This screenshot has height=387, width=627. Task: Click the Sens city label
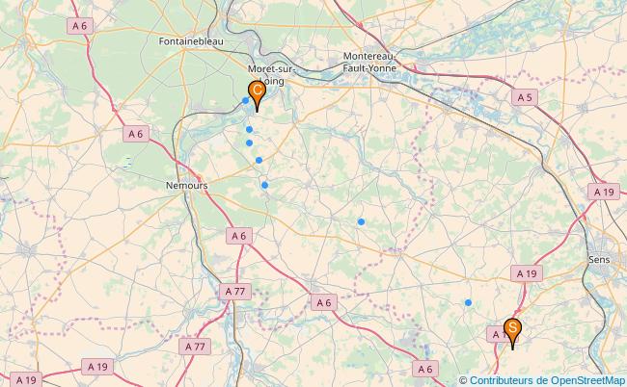tap(599, 260)
